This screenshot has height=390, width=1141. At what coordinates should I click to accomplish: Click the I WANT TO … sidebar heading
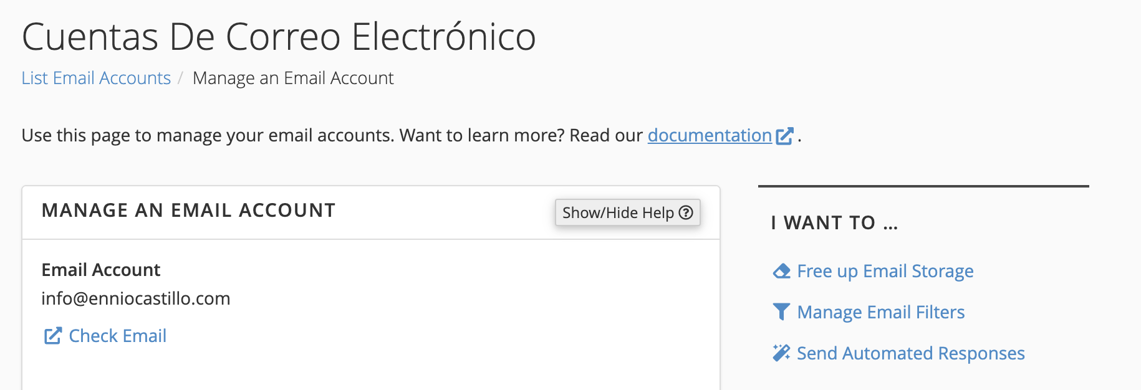tap(835, 222)
